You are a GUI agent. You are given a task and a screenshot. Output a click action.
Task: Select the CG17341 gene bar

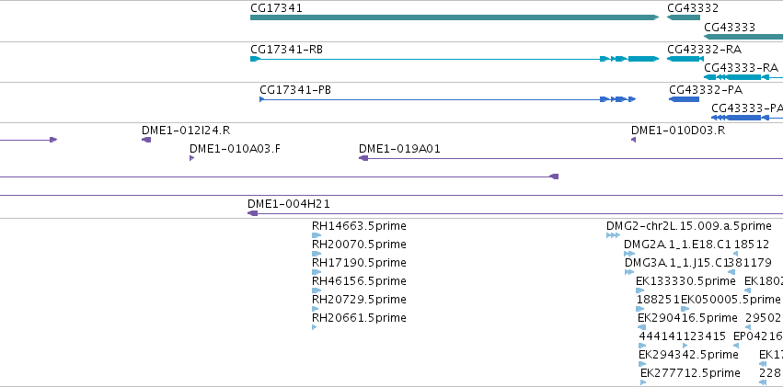coord(455,17)
